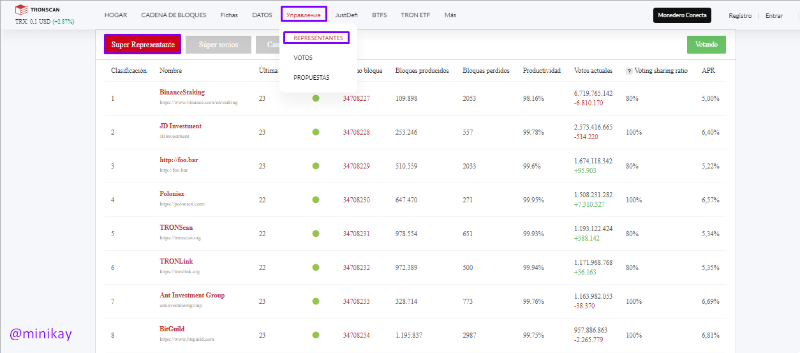Screen dimensions: 800x353
Task: Open block 34708233
Action: coord(356,302)
